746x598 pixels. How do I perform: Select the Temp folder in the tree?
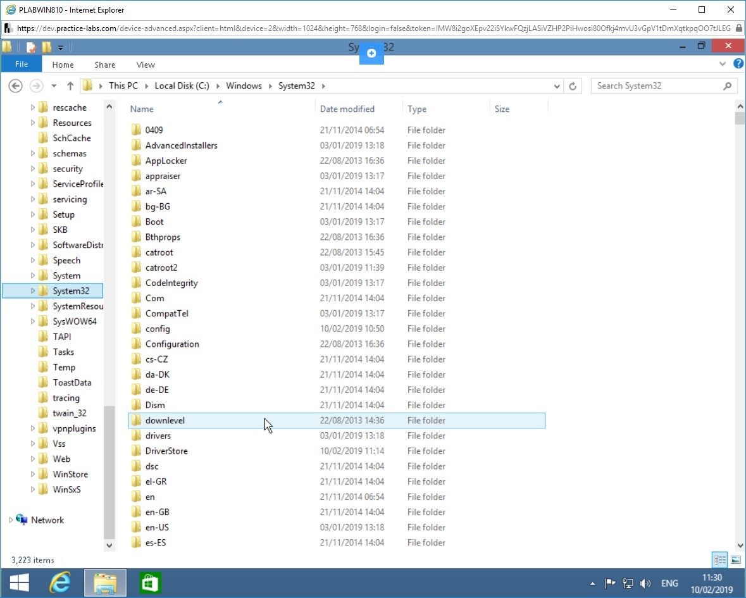click(65, 367)
